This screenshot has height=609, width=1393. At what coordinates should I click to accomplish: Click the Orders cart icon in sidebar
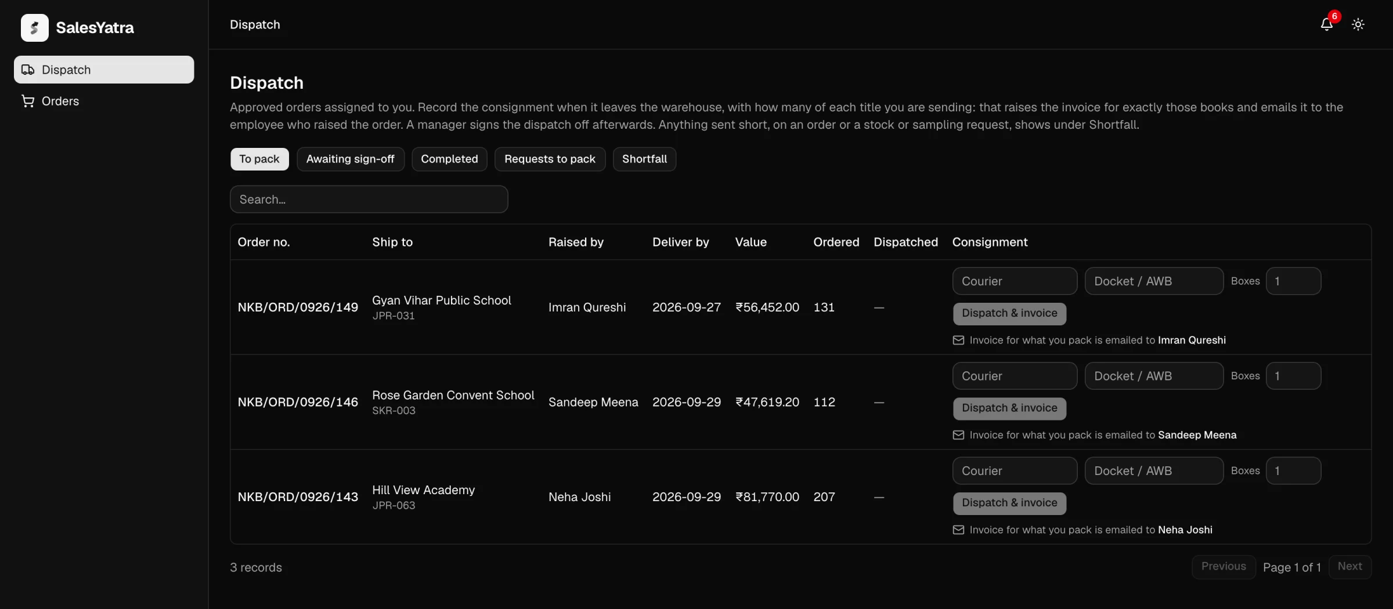(28, 101)
